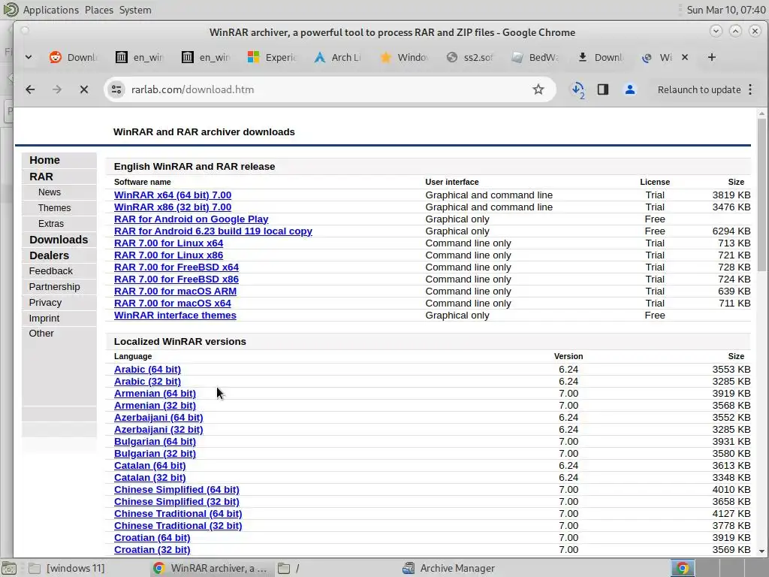Screen dimensions: 769x577
Task: Switch to the Arch Linux tab
Action: [339, 57]
